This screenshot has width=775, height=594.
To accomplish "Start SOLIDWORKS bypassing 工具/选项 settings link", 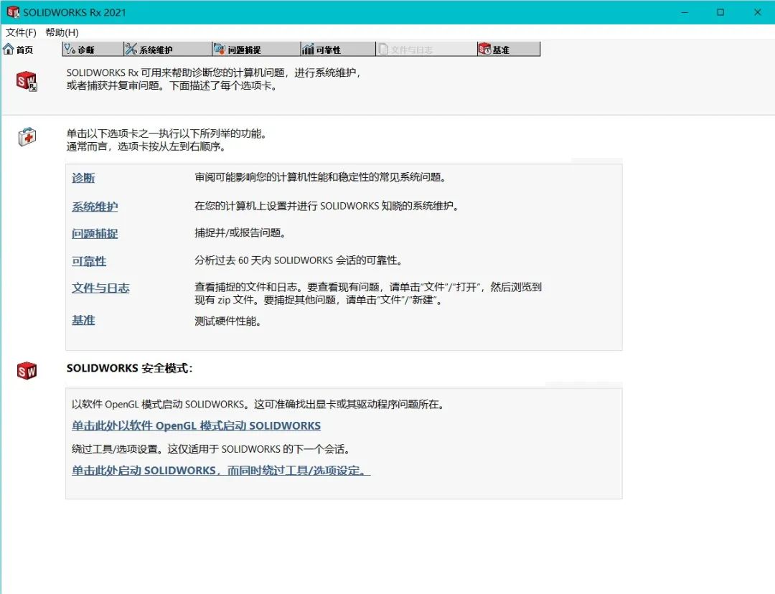I will [220, 471].
